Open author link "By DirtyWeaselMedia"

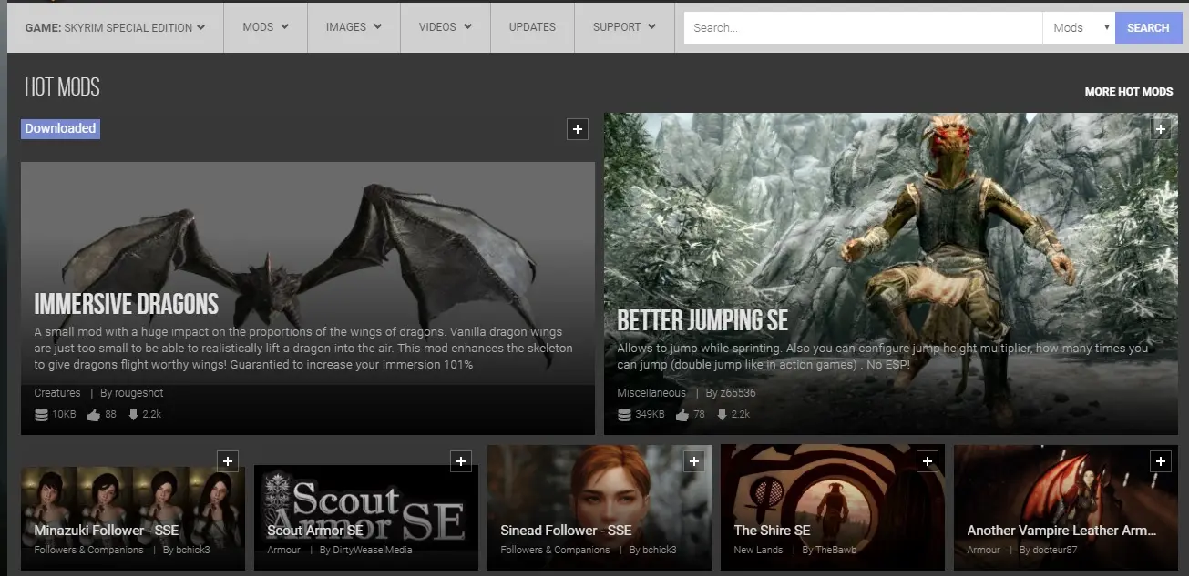coord(366,550)
